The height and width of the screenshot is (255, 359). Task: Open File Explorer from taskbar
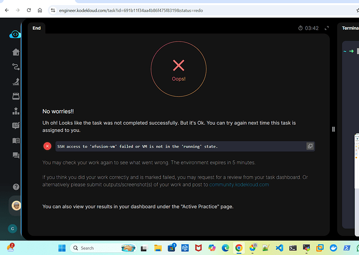coord(158,248)
